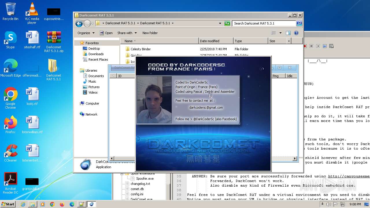Sort by the Name column header
Screen dimensions: 370x208
pyautogui.click(x=159, y=41)
